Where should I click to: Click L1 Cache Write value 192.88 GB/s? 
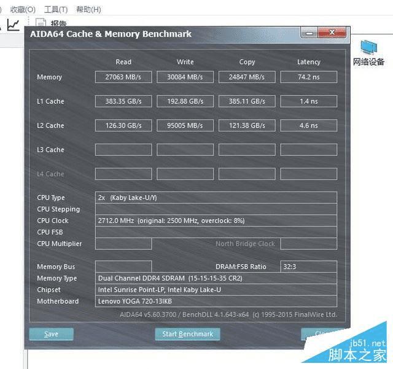(x=185, y=101)
